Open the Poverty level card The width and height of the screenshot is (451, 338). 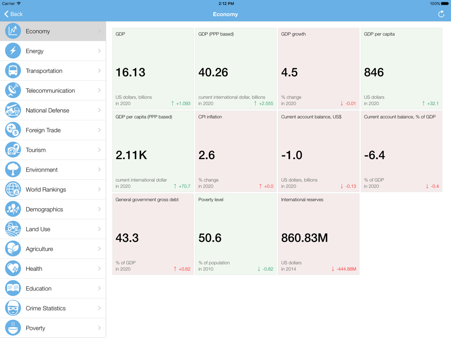coord(236,234)
